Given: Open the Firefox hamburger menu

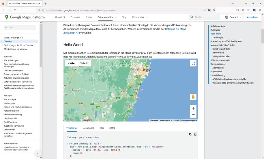Looking at the screenshot, I should [260, 10].
